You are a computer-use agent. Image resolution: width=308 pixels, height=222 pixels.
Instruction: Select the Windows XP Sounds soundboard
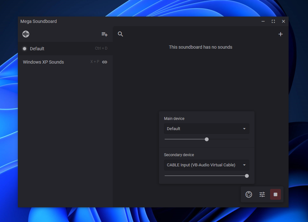[x=43, y=62]
